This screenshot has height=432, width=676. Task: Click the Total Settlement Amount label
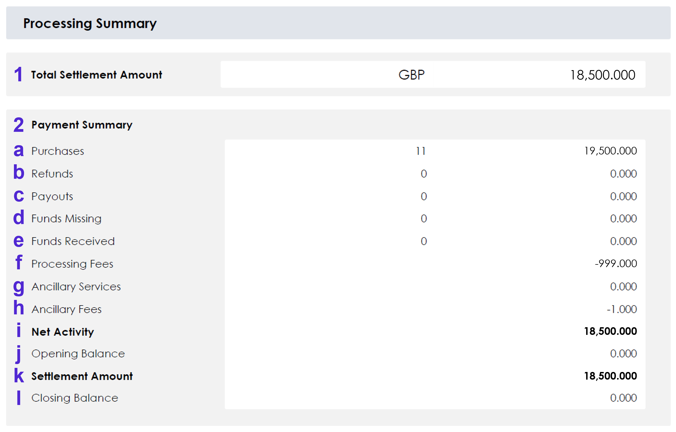[97, 75]
